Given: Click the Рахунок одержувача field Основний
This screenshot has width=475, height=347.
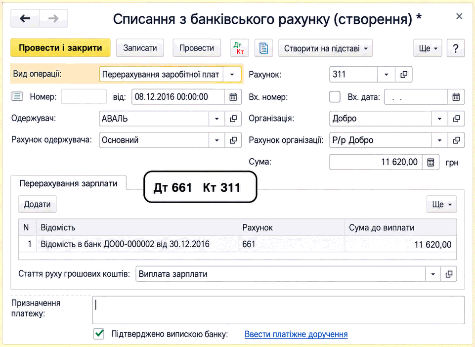Looking at the screenshot, I should click(x=154, y=140).
